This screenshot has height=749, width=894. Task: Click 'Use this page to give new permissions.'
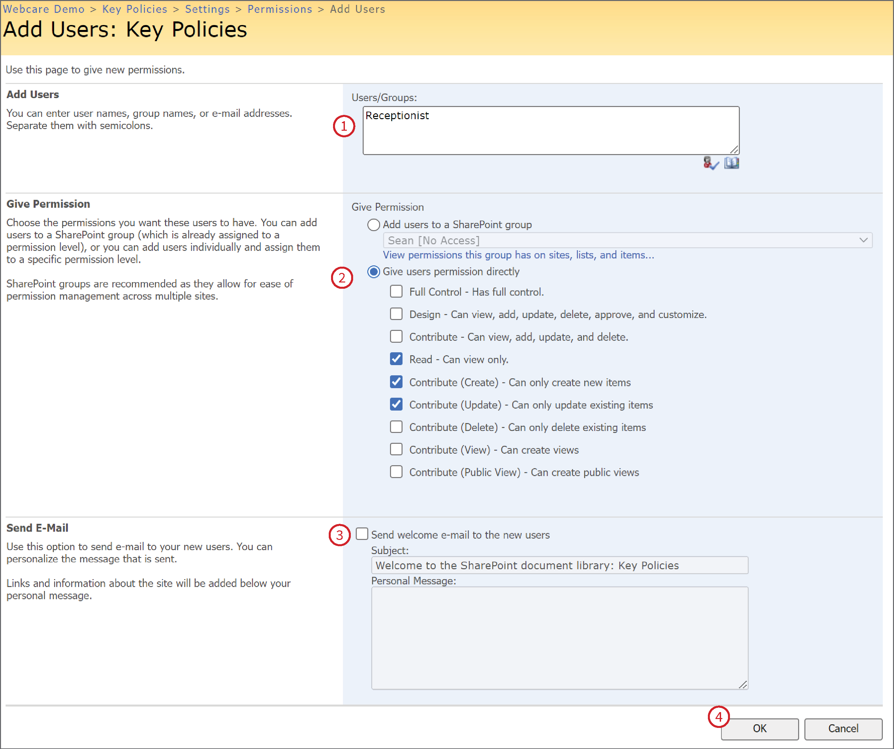coord(95,70)
